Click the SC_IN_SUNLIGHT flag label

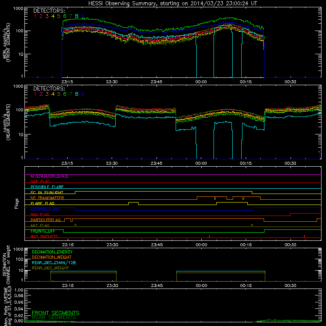[x=47, y=192]
